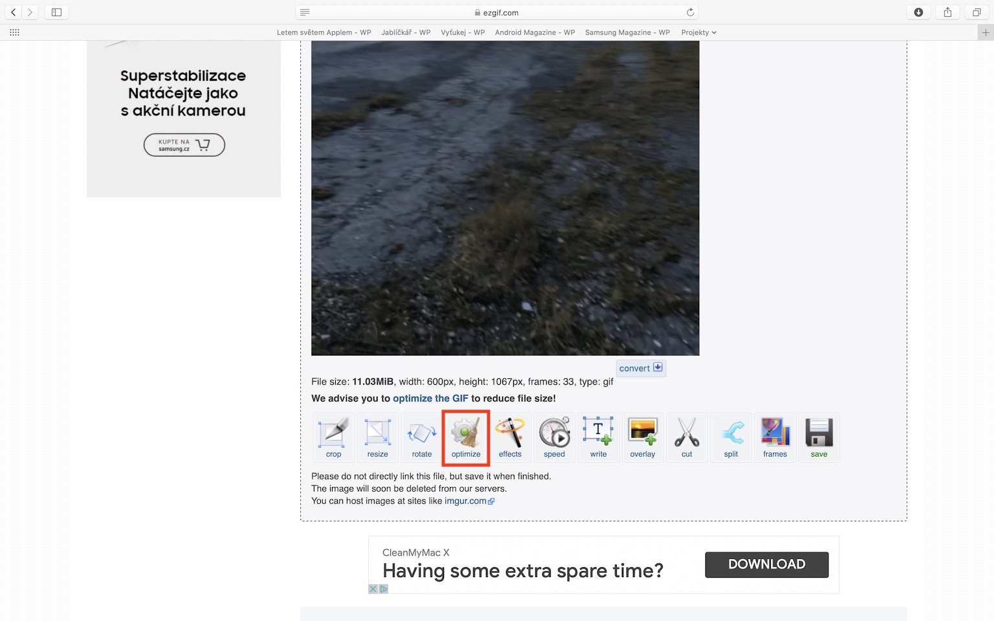Open Vyťukej - WP bookmark
This screenshot has width=994, height=621.
[x=463, y=32]
